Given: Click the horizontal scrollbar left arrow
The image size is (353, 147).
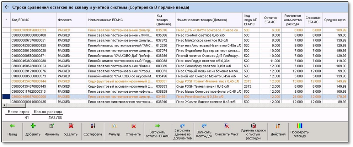Looking at the screenshot, I should (x=4, y=105).
